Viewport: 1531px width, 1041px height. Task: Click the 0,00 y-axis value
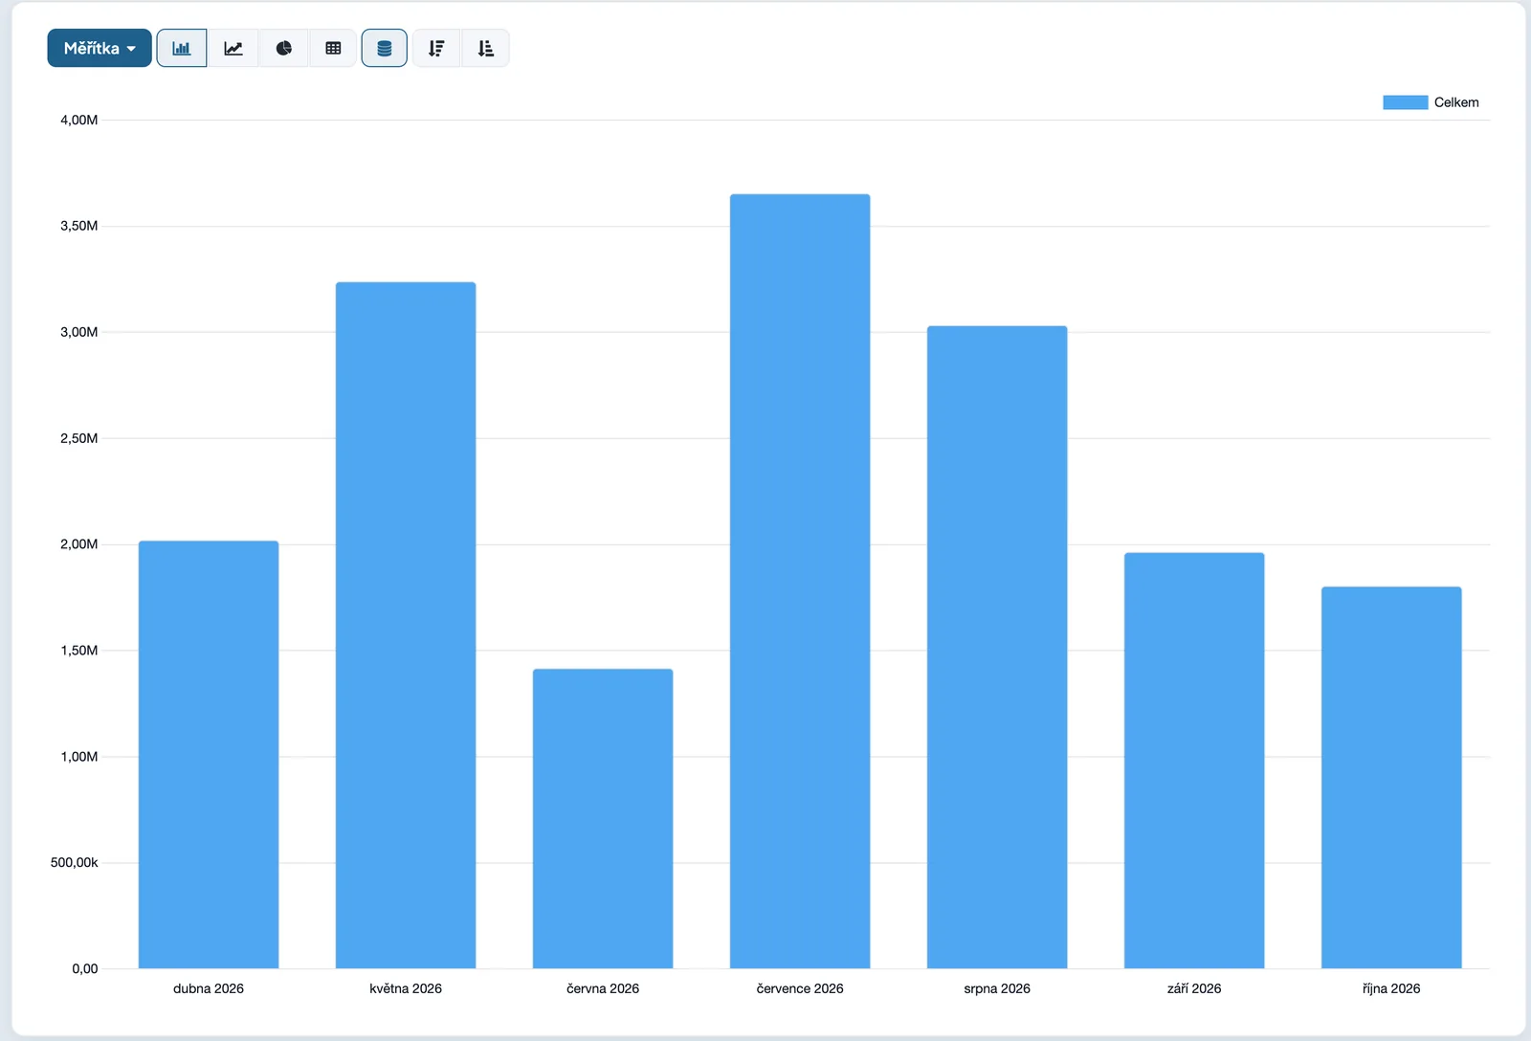click(x=85, y=968)
